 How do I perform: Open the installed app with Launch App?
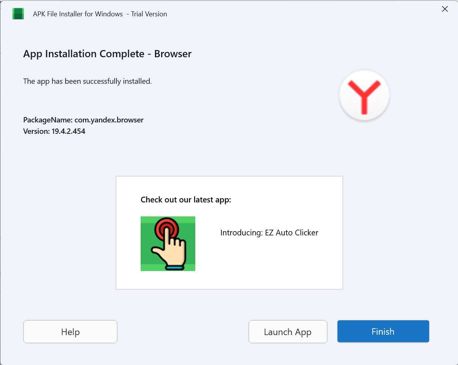[288, 332]
